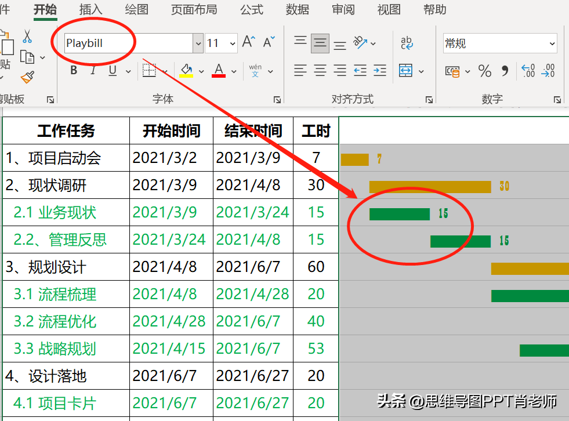Open the font color dropdown arrow
This screenshot has width=569, height=421.
click(234, 71)
